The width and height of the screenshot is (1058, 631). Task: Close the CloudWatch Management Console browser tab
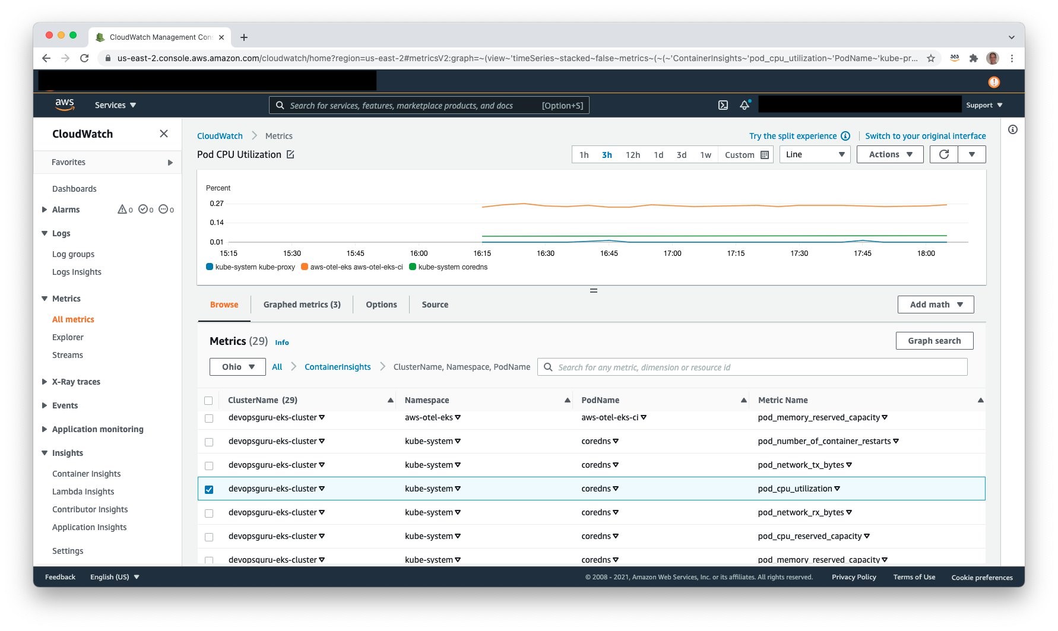click(x=221, y=37)
